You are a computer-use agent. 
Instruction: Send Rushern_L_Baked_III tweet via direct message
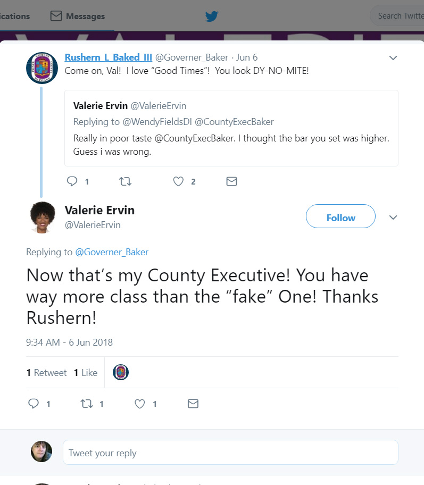click(x=231, y=181)
